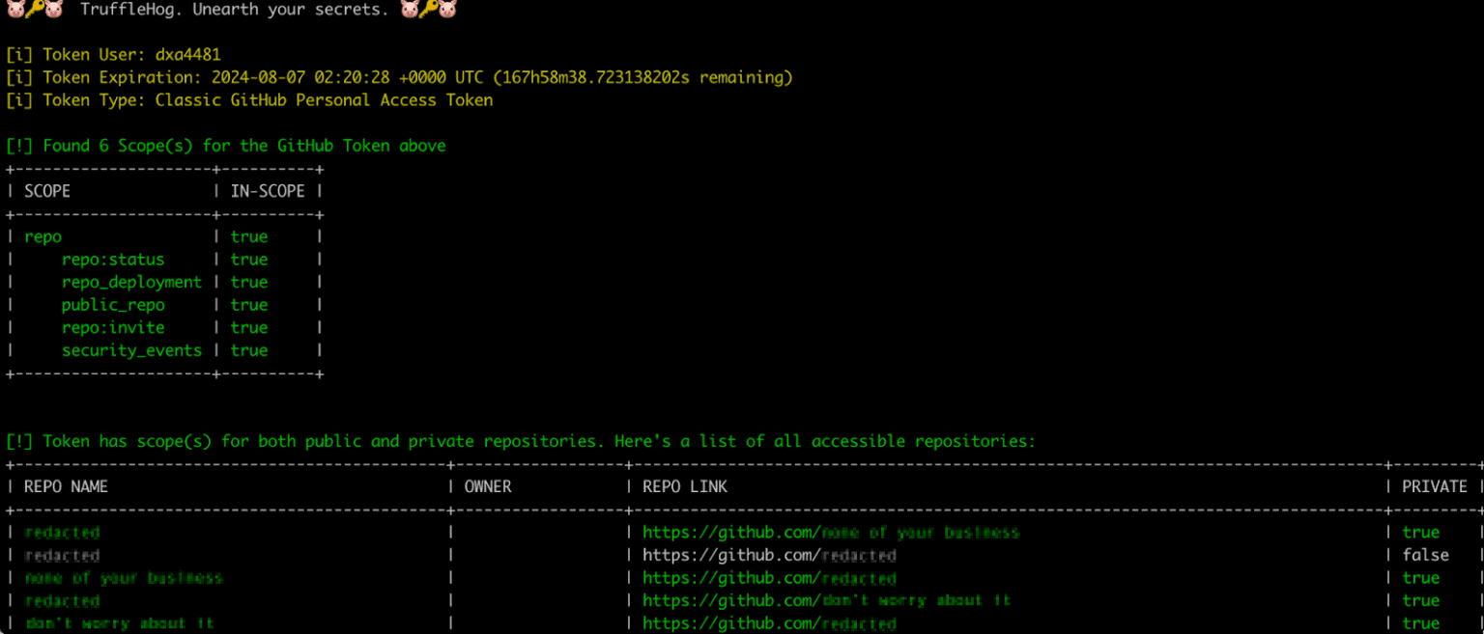Select the 'public_repo' scope name

(x=113, y=305)
